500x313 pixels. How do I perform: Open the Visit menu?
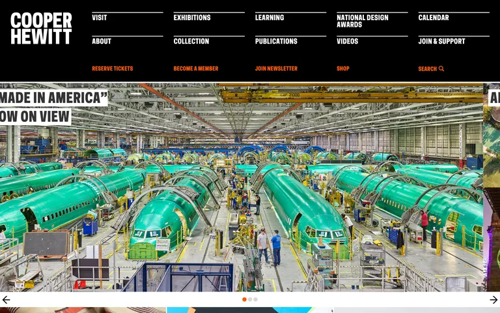100,18
